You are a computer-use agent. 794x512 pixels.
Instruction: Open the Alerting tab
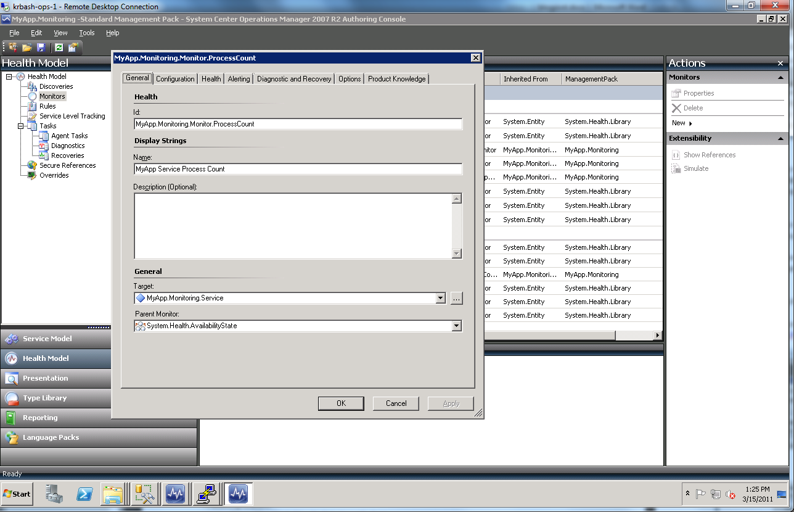[239, 79]
